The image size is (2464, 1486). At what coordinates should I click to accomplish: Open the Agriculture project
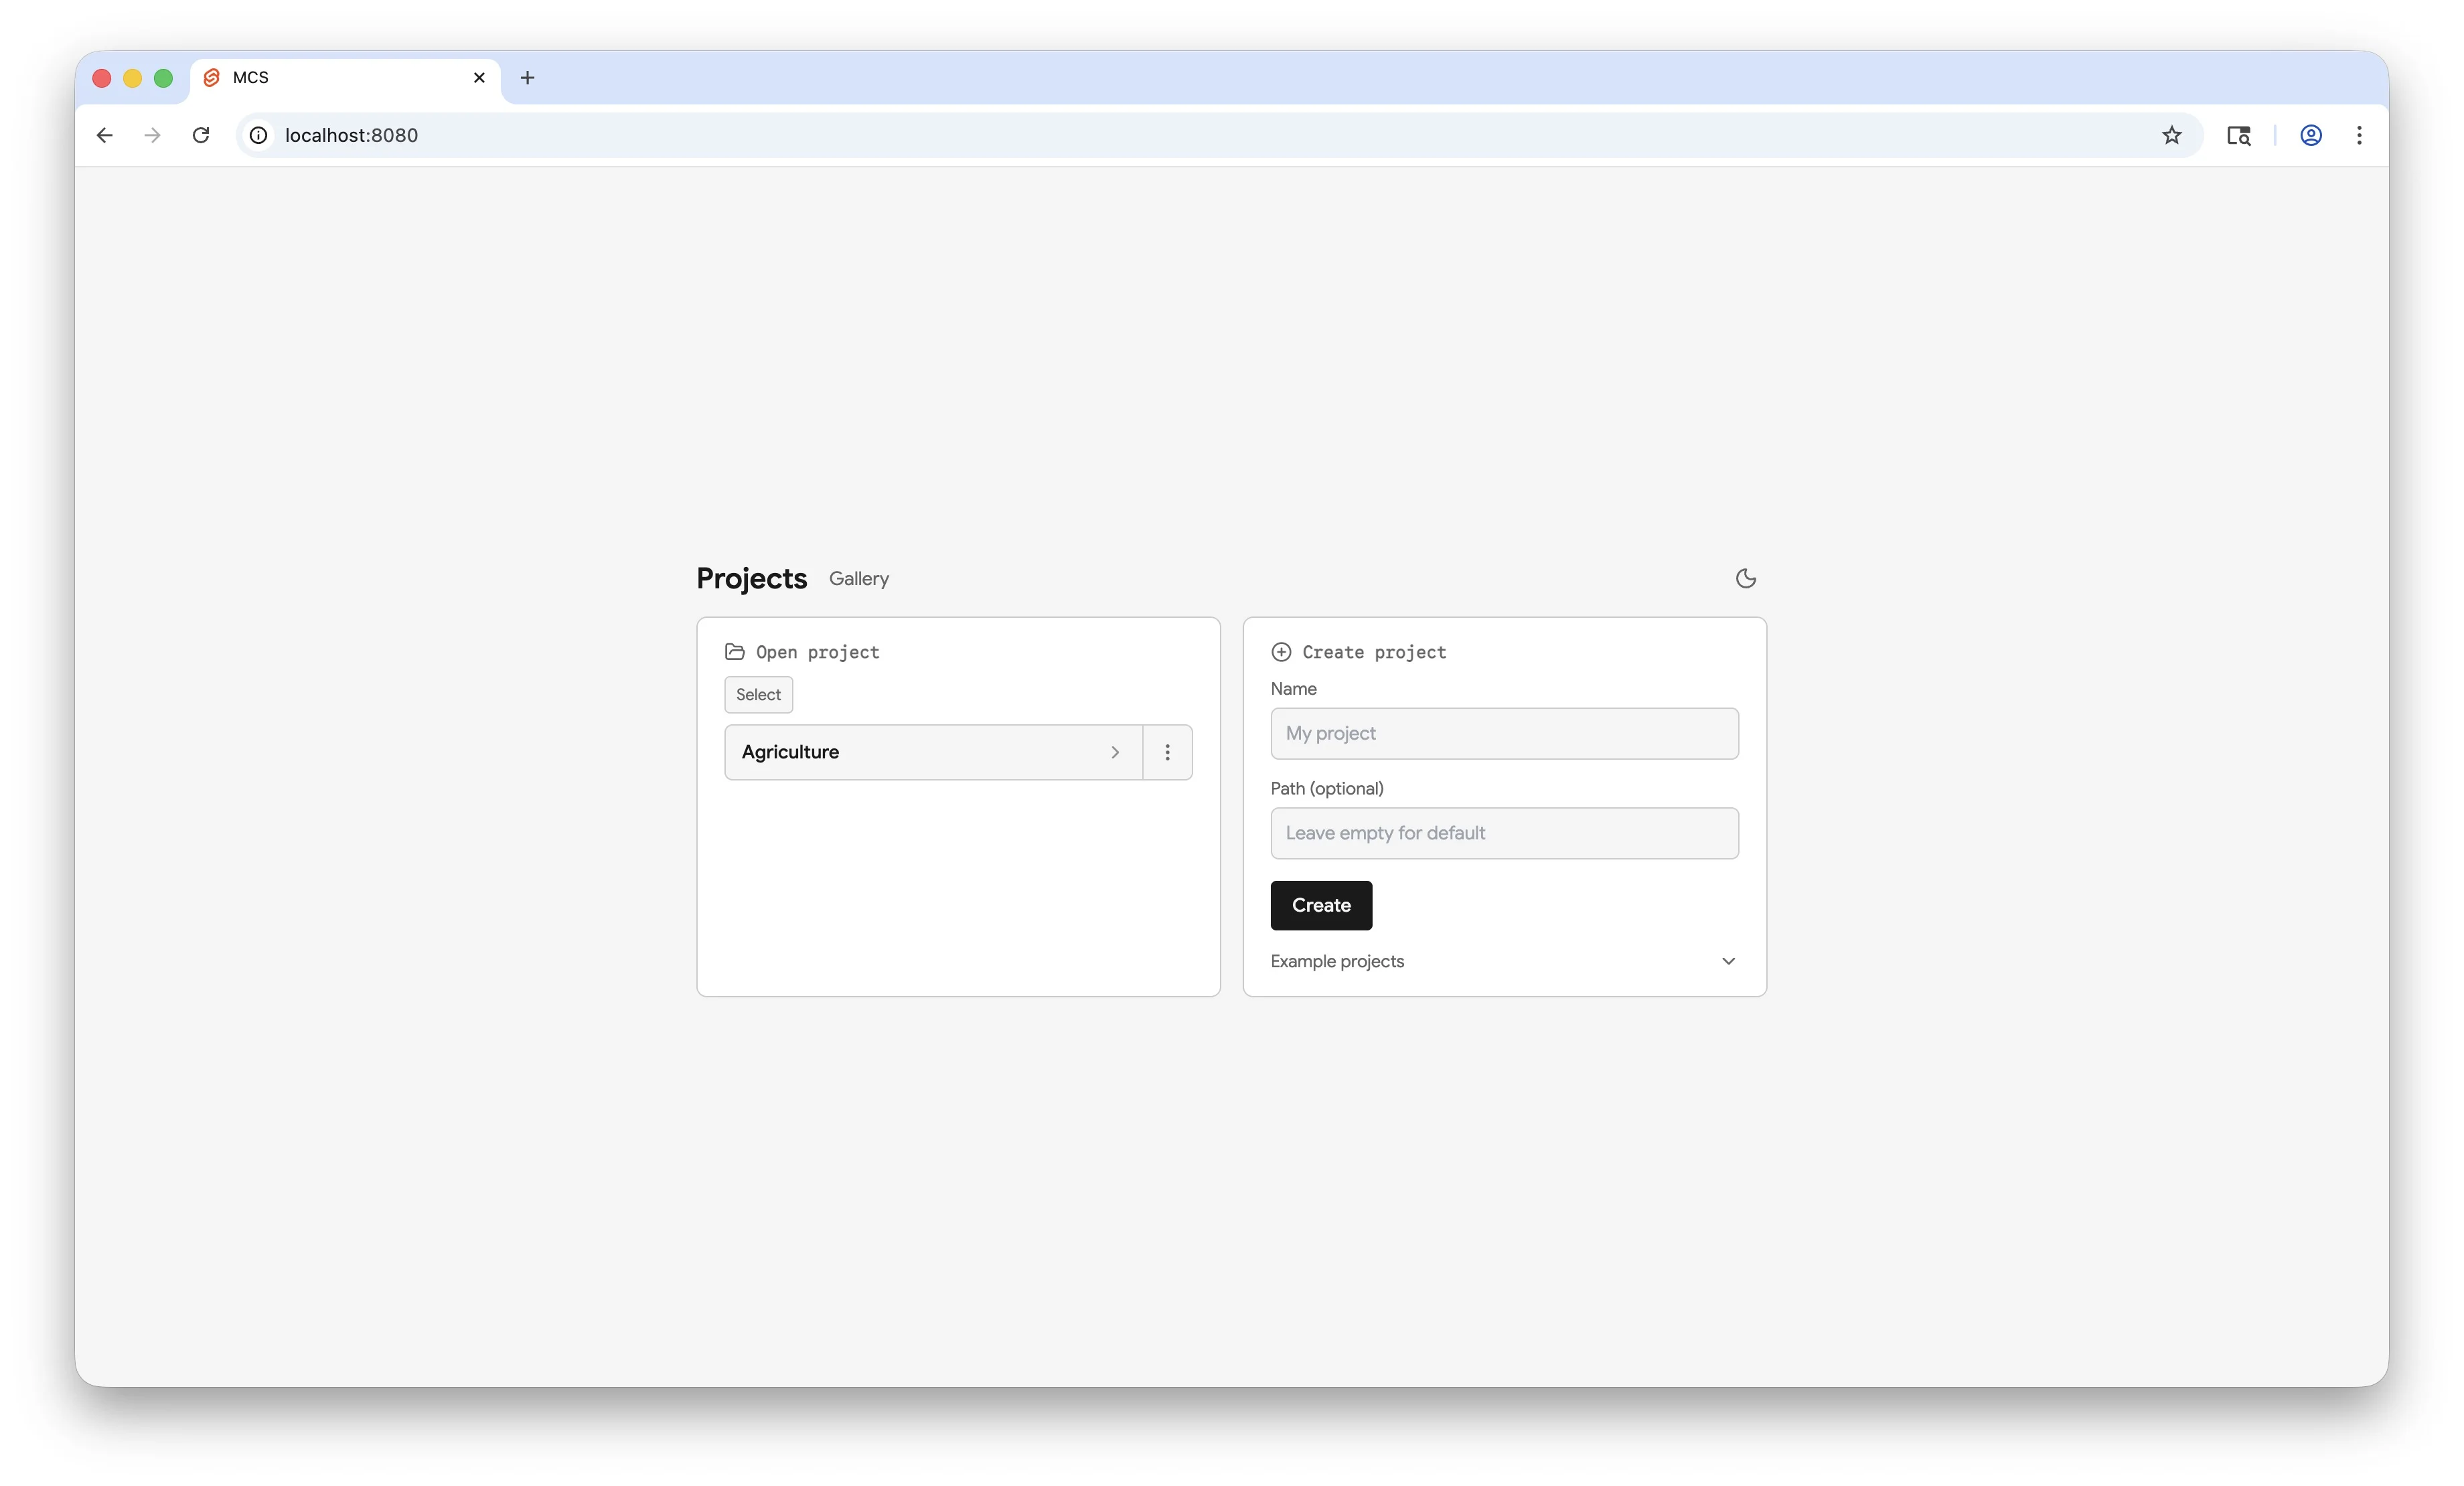[933, 752]
